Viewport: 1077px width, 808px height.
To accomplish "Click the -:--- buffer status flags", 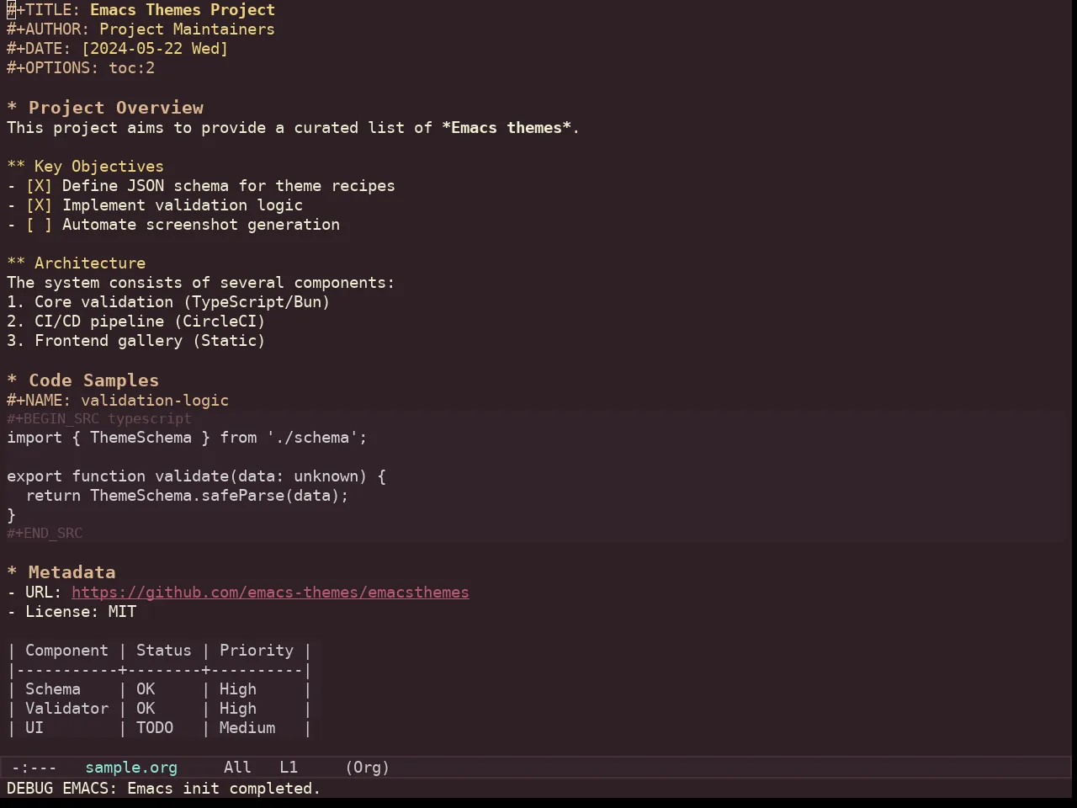I will [x=34, y=768].
